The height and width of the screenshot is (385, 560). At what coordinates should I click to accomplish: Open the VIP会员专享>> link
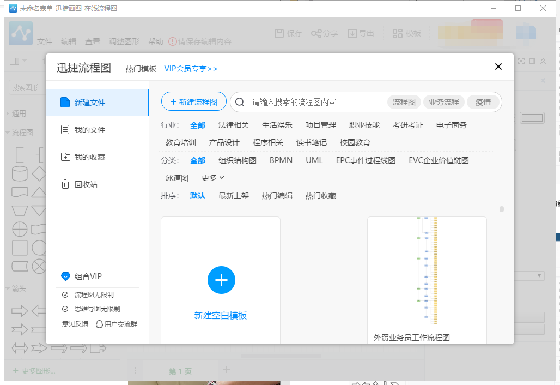click(x=191, y=69)
